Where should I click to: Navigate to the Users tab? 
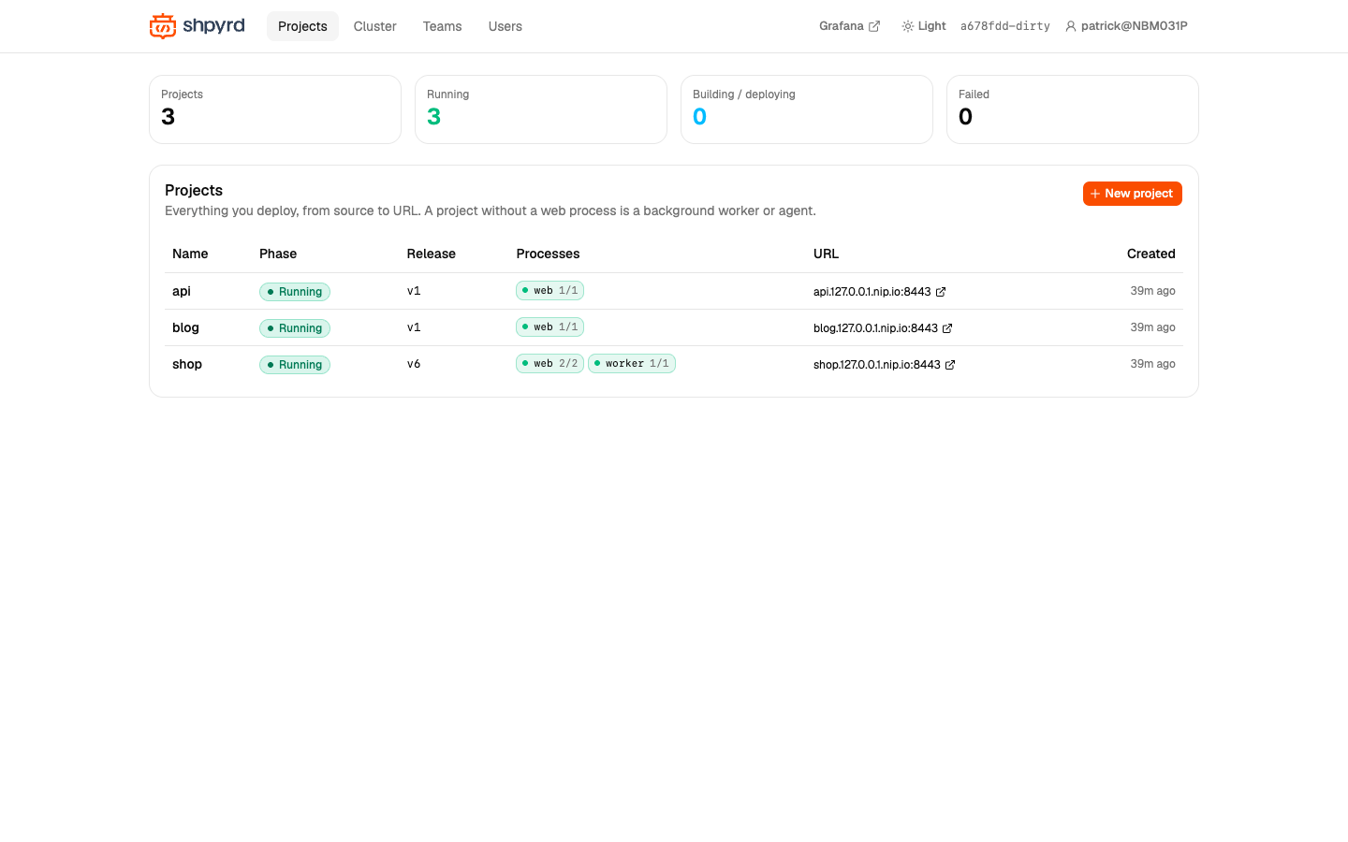[x=505, y=26]
